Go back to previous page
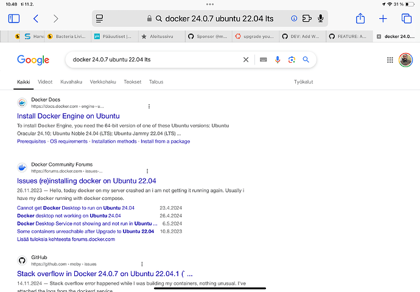420x292 pixels. tap(36, 18)
